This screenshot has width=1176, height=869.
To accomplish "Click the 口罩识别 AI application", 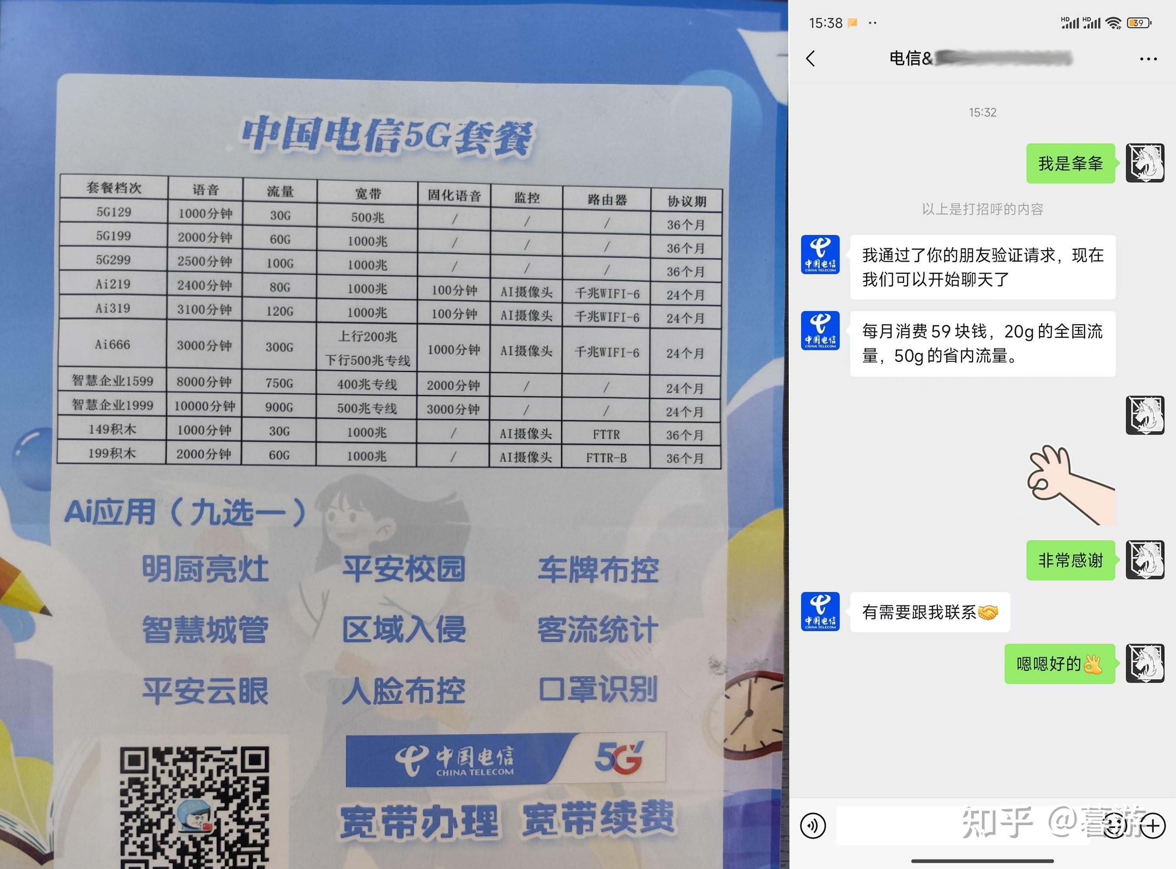I will point(598,689).
